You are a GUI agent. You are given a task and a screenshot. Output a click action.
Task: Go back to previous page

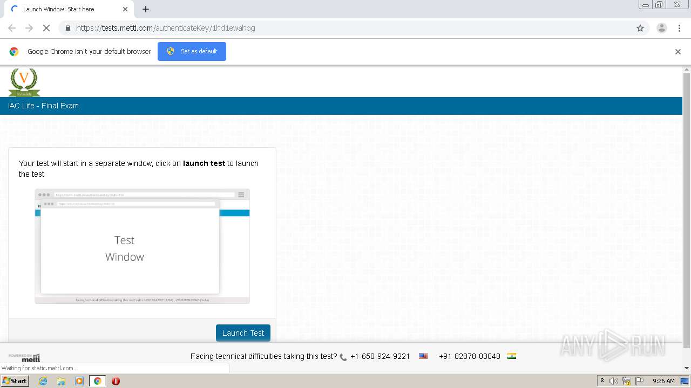point(12,28)
